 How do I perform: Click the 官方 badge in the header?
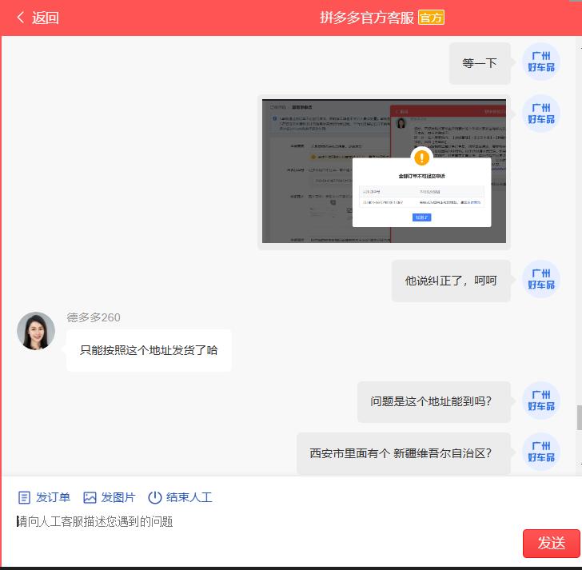pos(431,18)
